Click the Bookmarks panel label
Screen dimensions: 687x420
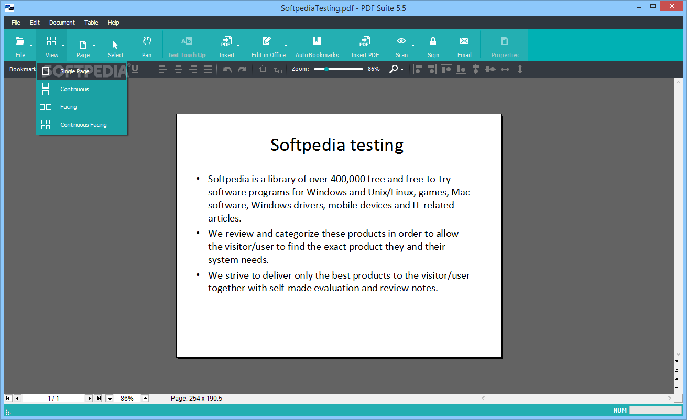coord(23,69)
